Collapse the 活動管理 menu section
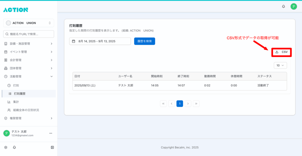 (29, 77)
